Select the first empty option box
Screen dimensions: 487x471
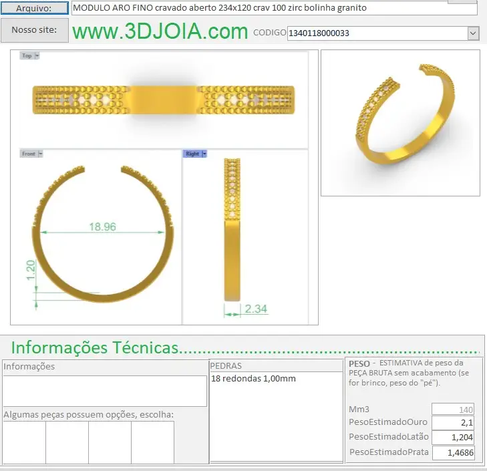click(x=24, y=442)
